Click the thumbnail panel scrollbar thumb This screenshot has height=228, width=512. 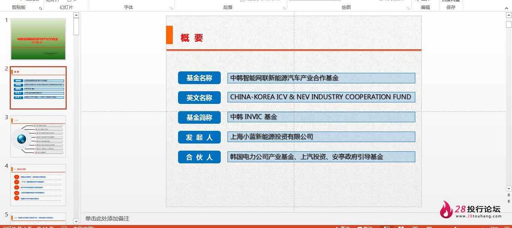pos(76,27)
